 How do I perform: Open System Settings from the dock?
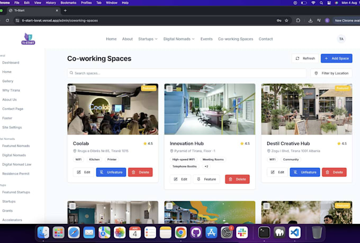tap(227, 232)
